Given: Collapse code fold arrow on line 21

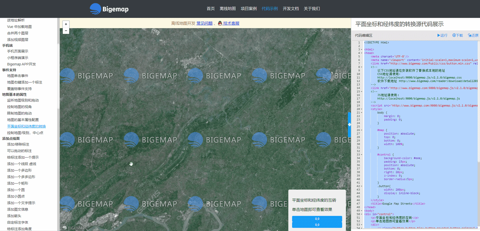Looking at the screenshot, I should (x=362, y=113).
